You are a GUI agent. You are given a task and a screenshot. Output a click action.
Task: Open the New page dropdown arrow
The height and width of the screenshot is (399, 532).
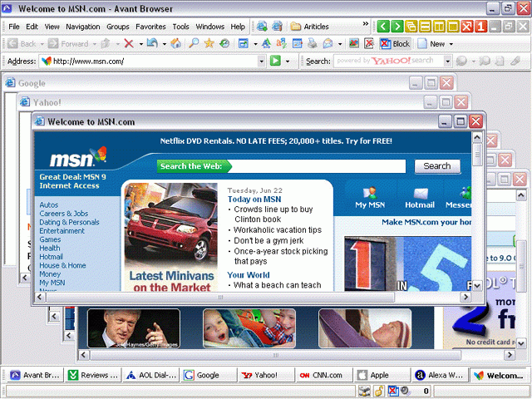pyautogui.click(x=451, y=43)
